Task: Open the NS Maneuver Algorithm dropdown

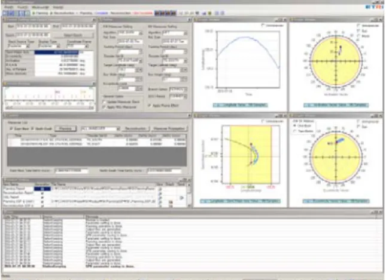Action: click(175, 33)
